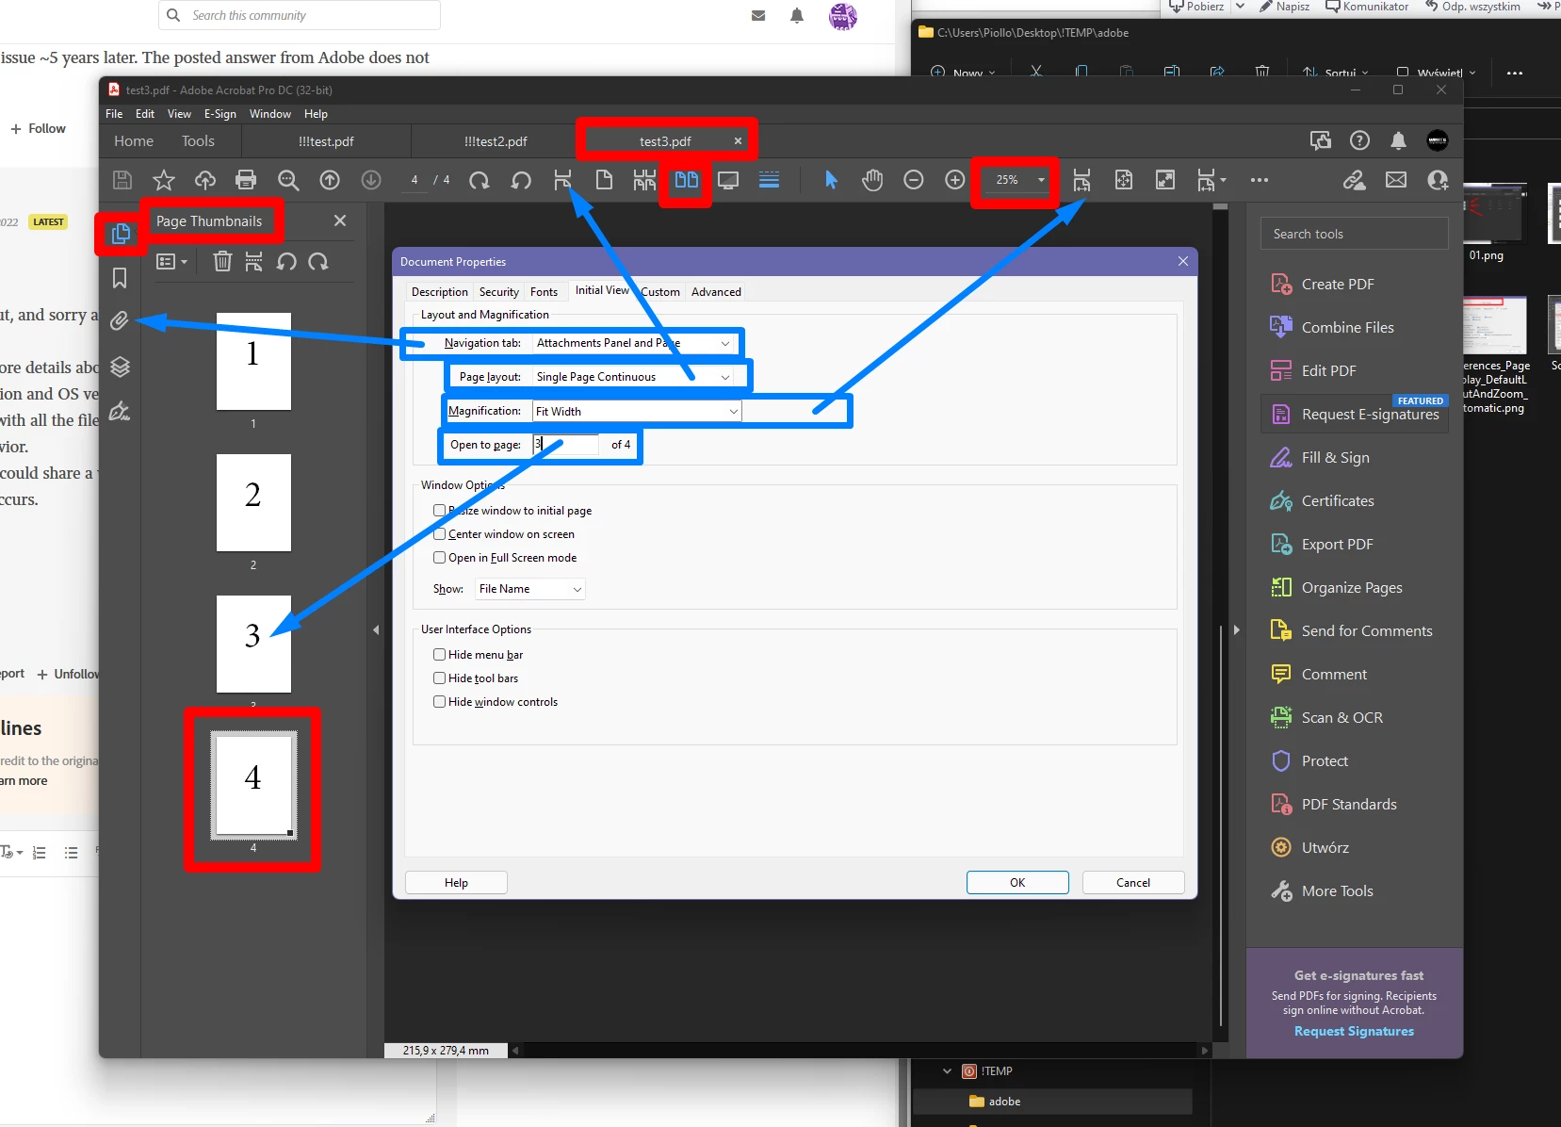Open Acrobat help question mark icon
1561x1127 pixels.
[x=1359, y=141]
